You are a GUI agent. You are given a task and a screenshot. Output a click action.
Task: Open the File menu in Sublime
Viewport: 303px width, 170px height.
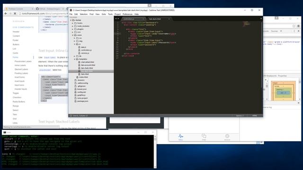tap(71, 14)
